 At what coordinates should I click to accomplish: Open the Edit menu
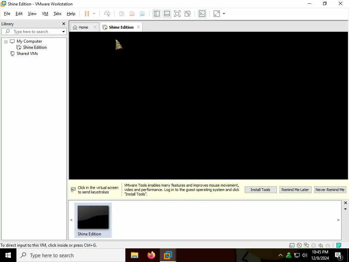coord(19,14)
